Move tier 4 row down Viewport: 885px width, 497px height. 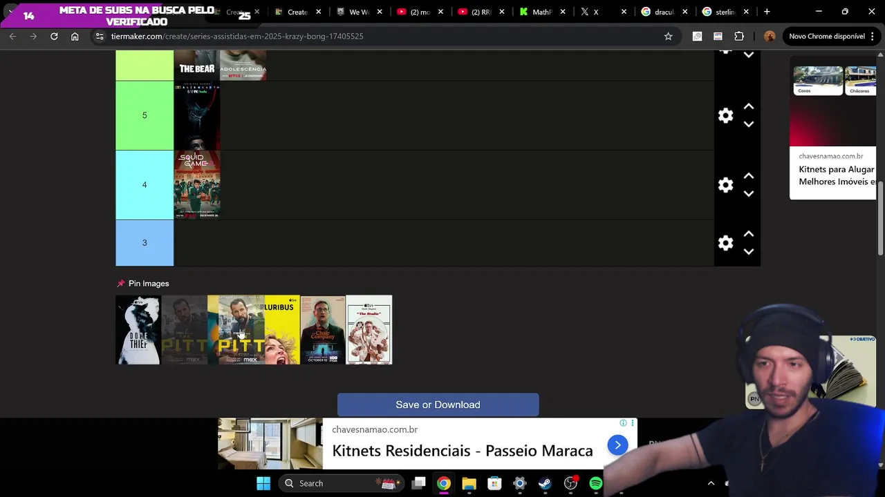(x=749, y=194)
